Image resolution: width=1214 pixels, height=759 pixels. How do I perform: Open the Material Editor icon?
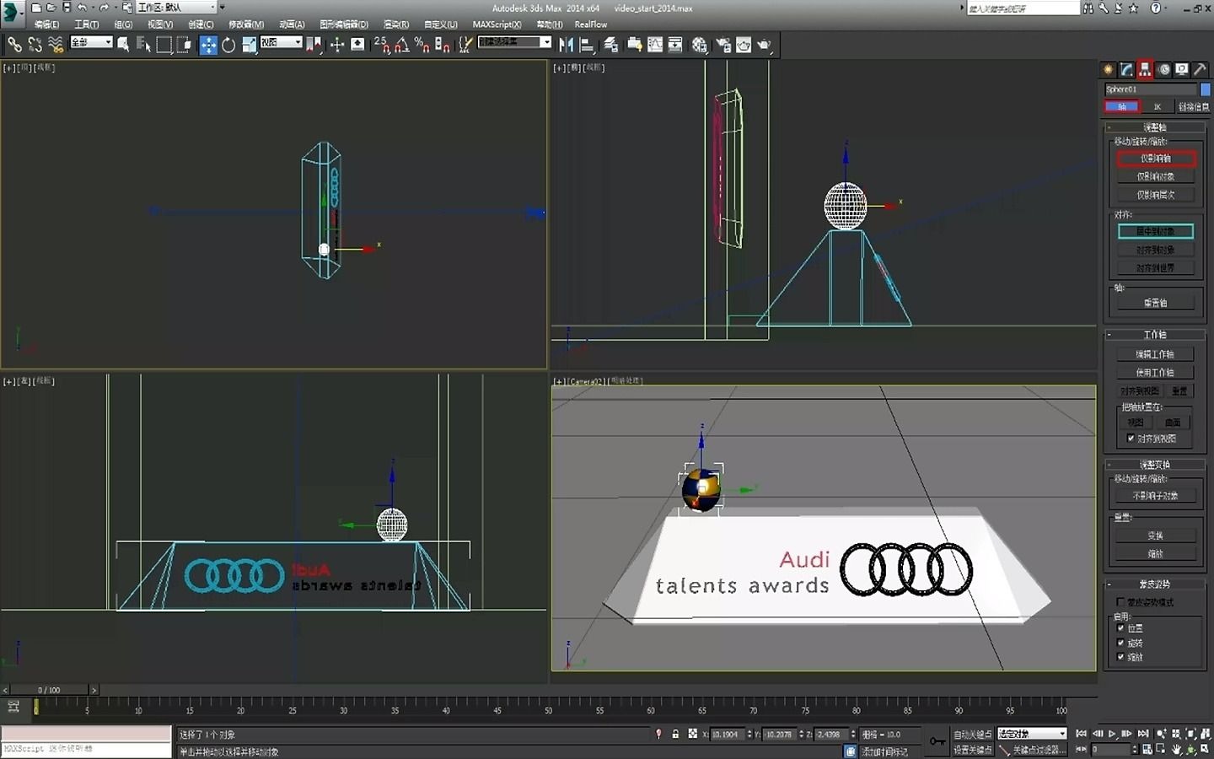[x=699, y=45]
